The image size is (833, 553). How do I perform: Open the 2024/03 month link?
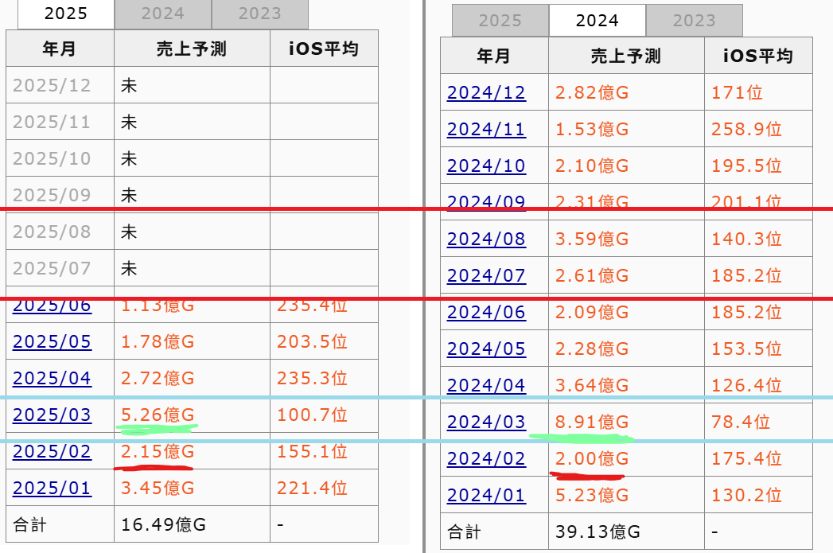tap(486, 423)
